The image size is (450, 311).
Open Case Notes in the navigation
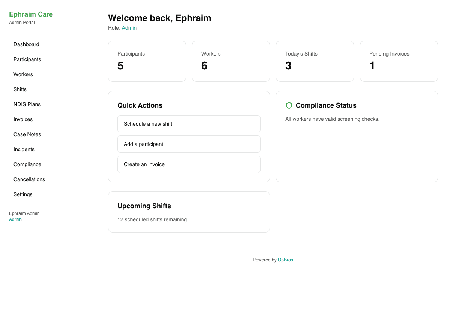coord(27,134)
